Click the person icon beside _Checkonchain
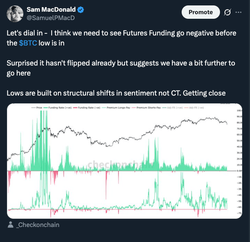 tap(11, 225)
